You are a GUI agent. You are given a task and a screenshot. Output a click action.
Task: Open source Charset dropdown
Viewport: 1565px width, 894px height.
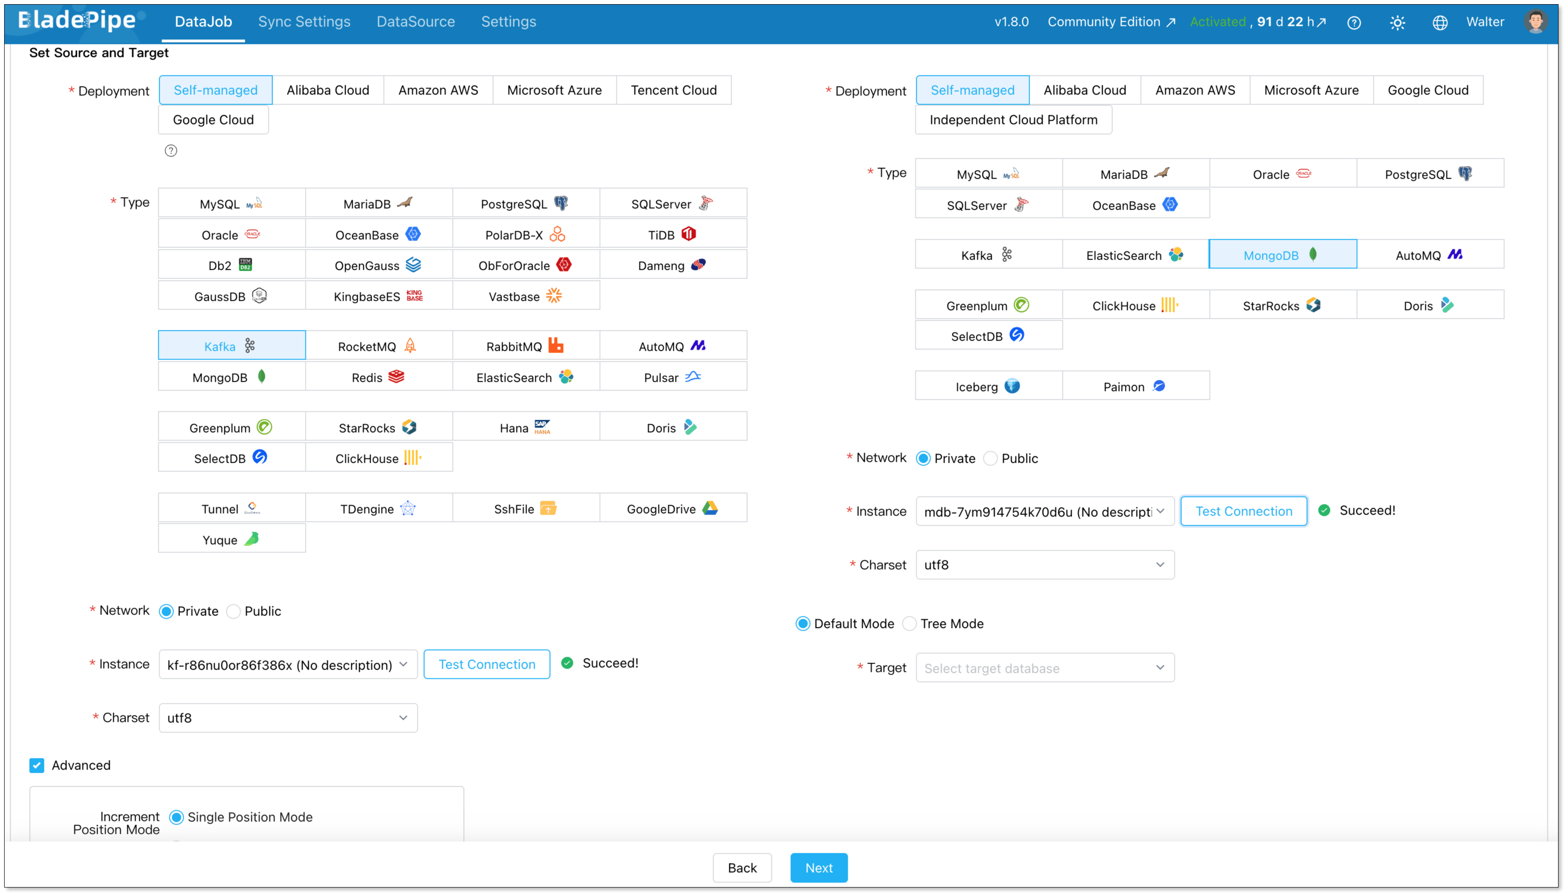[x=288, y=718]
